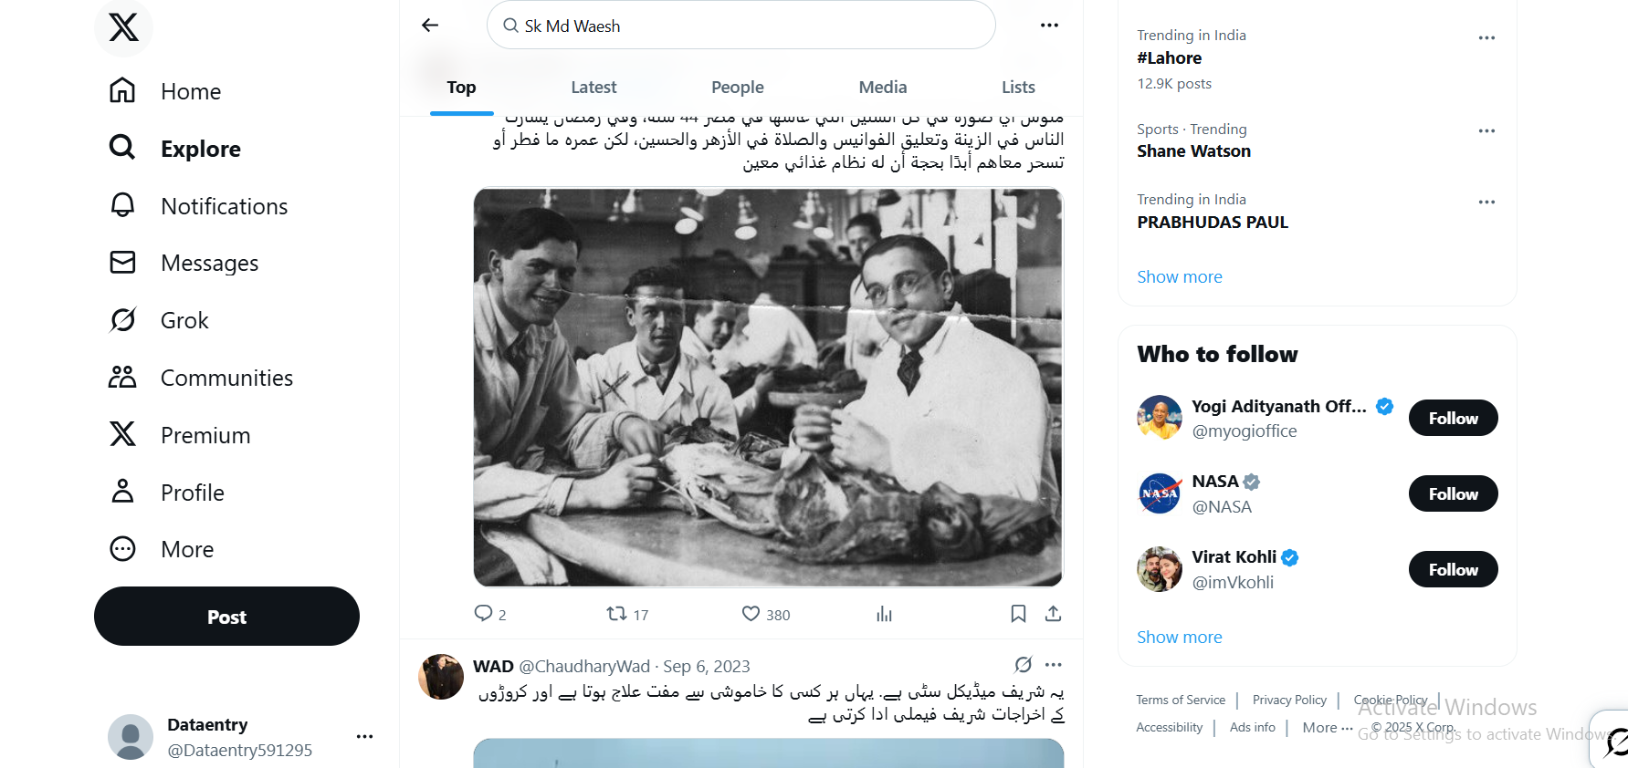Switch to the People tab
The height and width of the screenshot is (768, 1628).
(738, 88)
